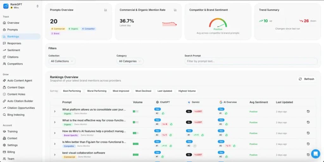Open history icon for first prompt row
This screenshot has width=324, height=162.
(x=308, y=112)
